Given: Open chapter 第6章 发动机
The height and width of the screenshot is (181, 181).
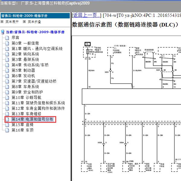Looking at the screenshot, I should (23, 76).
